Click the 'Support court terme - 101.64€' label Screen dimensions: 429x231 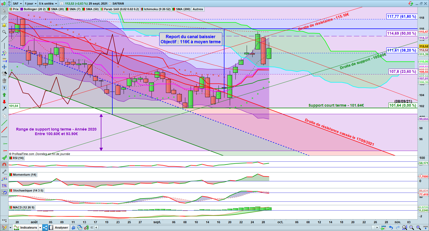pyautogui.click(x=336, y=105)
